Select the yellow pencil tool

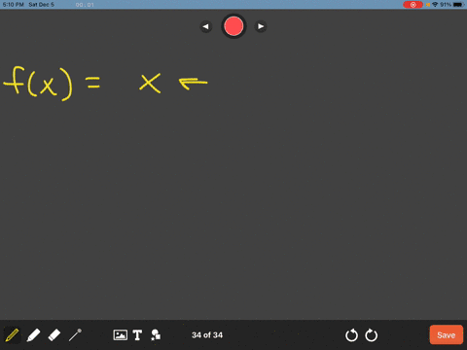12,335
